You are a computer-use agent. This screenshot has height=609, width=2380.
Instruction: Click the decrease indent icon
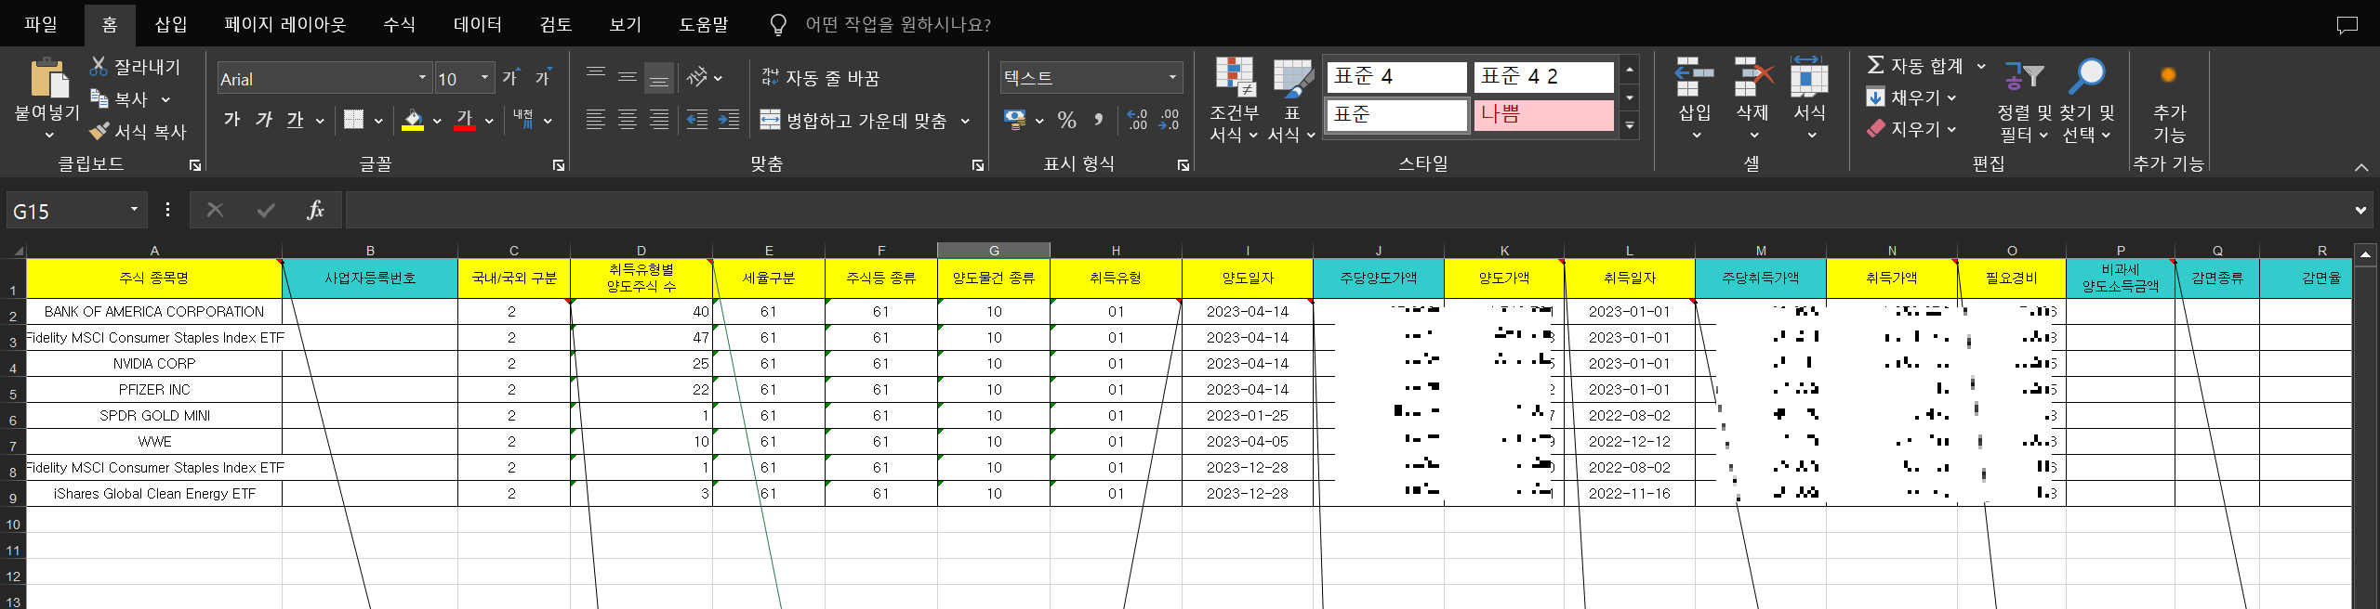tap(697, 120)
